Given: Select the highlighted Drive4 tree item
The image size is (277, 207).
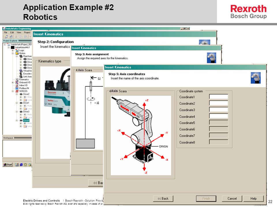Looking at the screenshot, I should coord(26,120).
